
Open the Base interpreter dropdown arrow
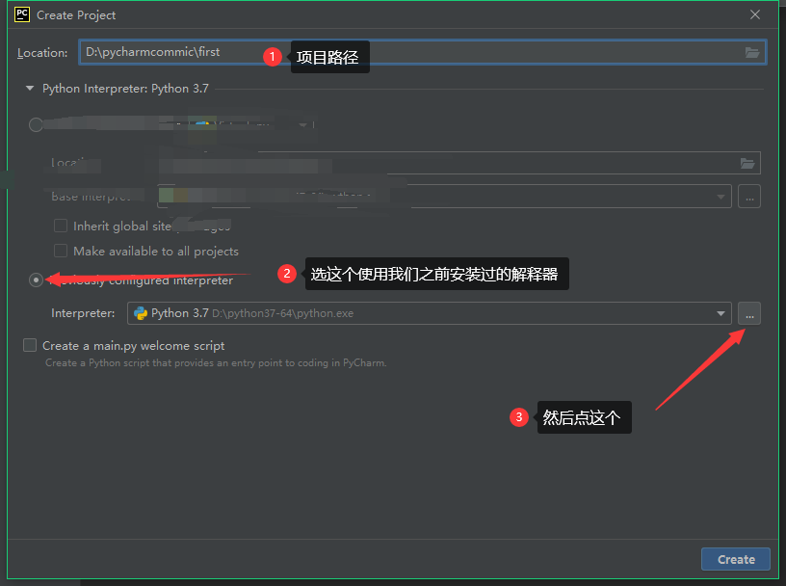click(x=720, y=197)
